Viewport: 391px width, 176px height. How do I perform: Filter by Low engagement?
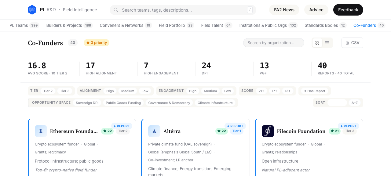(x=228, y=91)
